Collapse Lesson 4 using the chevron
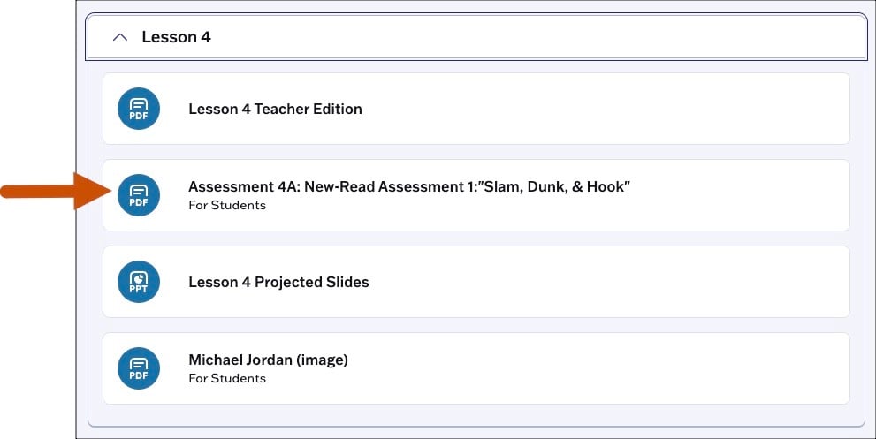Viewport: 876px width, 439px height. coord(121,38)
